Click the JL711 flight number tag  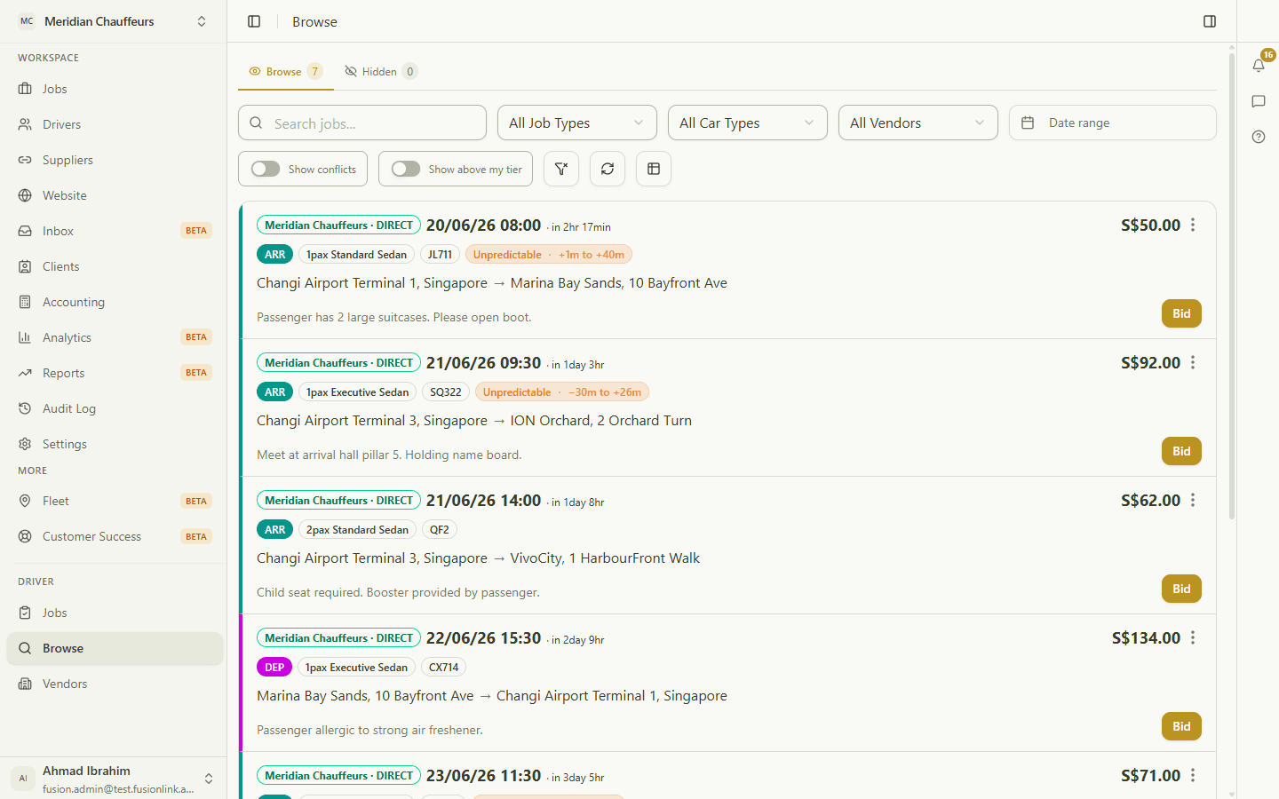(440, 255)
